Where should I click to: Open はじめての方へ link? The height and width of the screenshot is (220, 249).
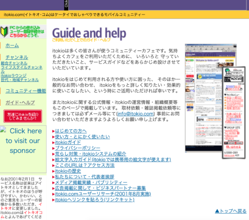[x=71, y=131]
